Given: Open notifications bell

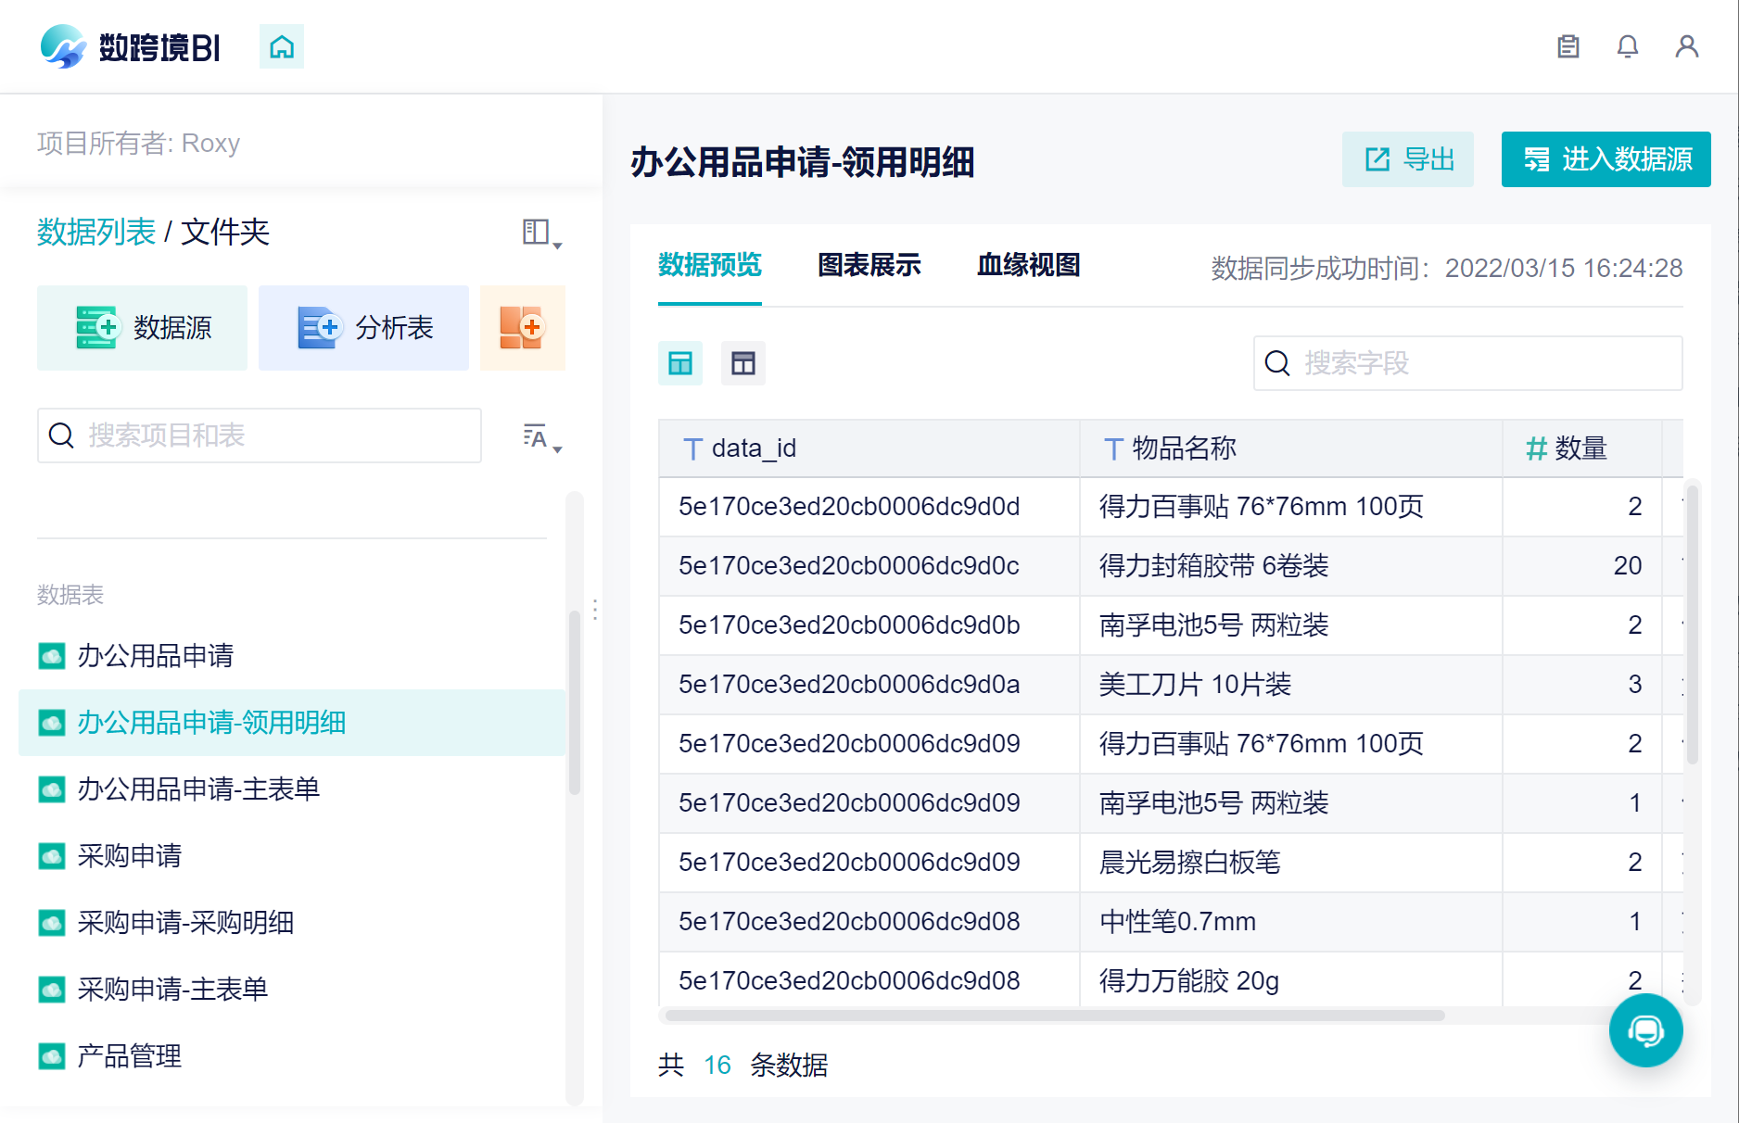Looking at the screenshot, I should [1627, 46].
